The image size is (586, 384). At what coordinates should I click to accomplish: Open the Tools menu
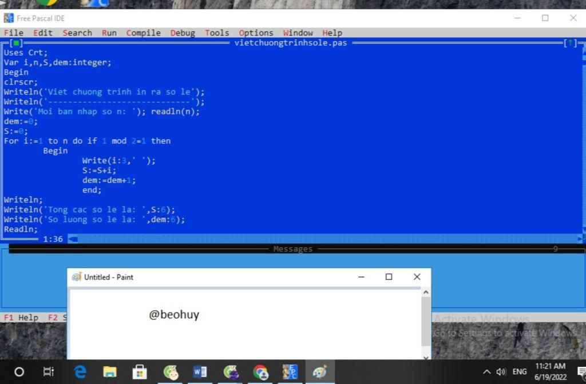(x=217, y=33)
